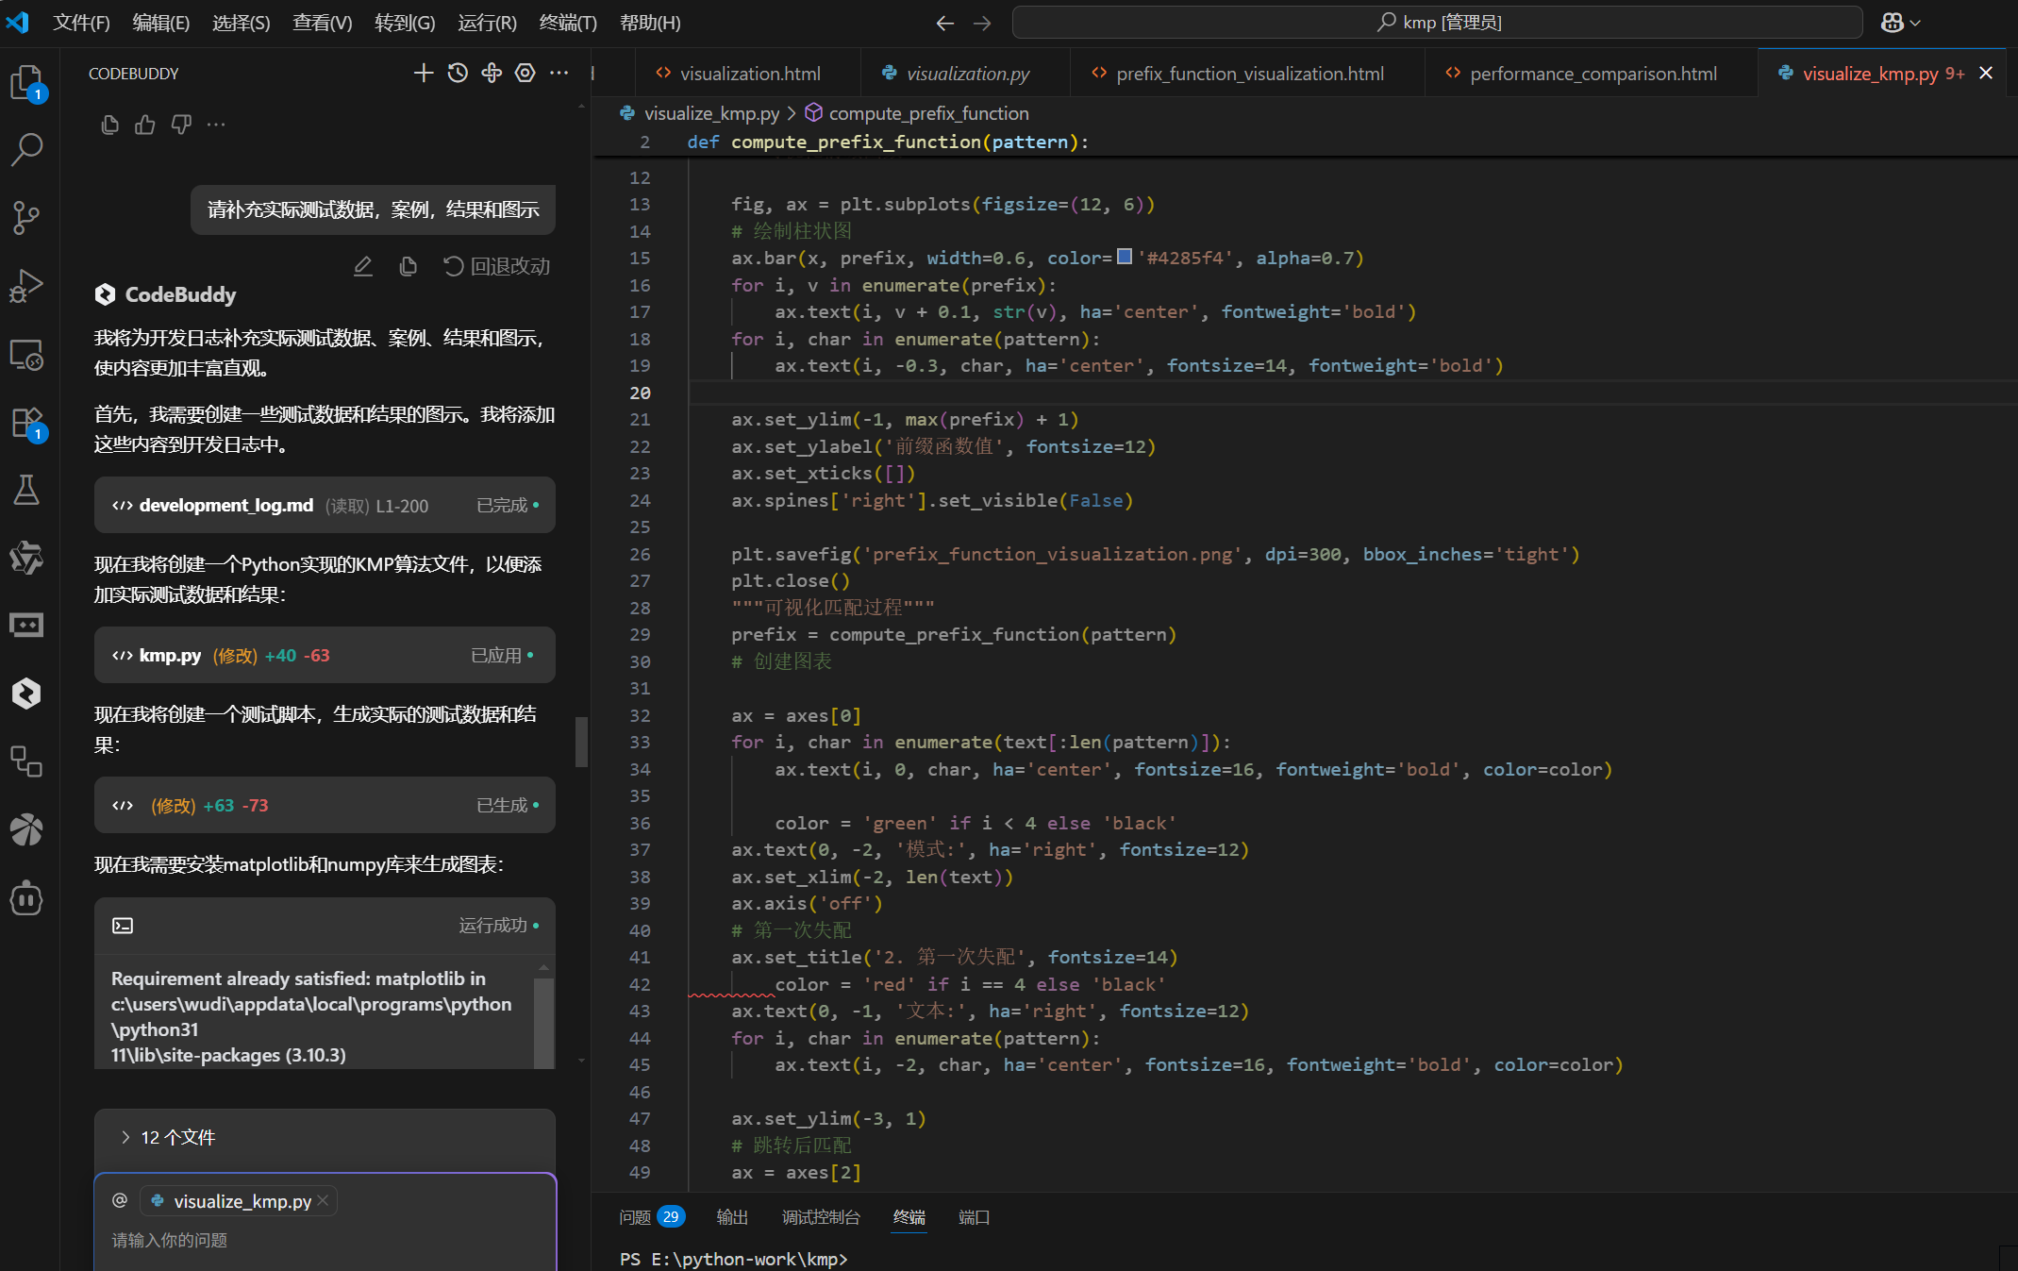Open the CodeBuddy activity bar icon
The width and height of the screenshot is (2018, 1271).
pyautogui.click(x=27, y=694)
